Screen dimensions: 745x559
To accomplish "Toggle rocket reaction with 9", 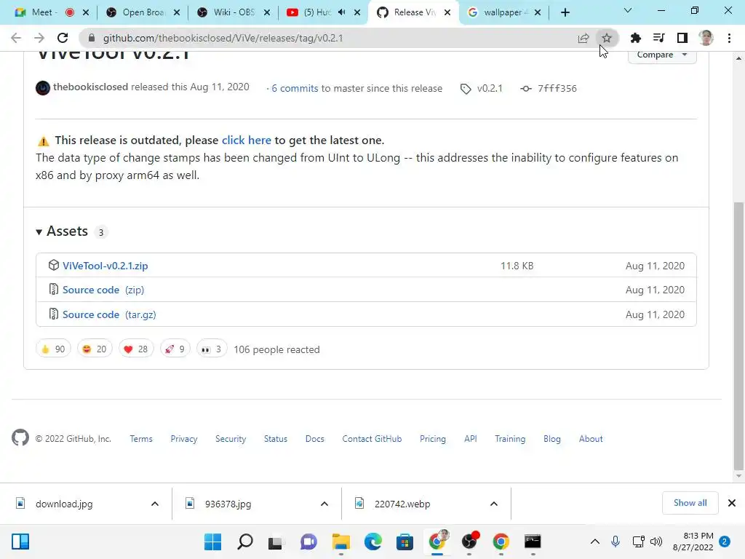I will (175, 349).
